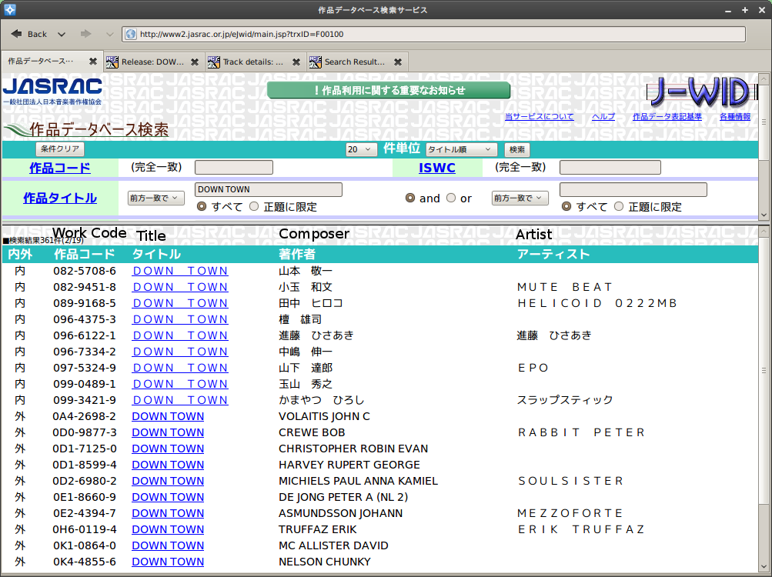Click the ISWC input field
The image size is (772, 577).
tap(610, 168)
